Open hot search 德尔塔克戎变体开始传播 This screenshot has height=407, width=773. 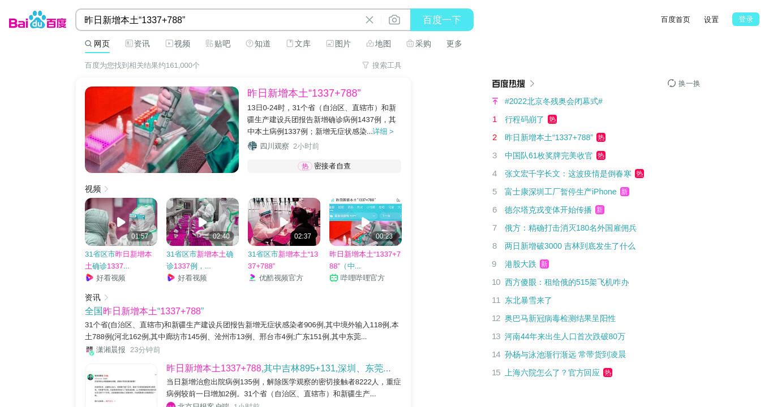tap(548, 210)
